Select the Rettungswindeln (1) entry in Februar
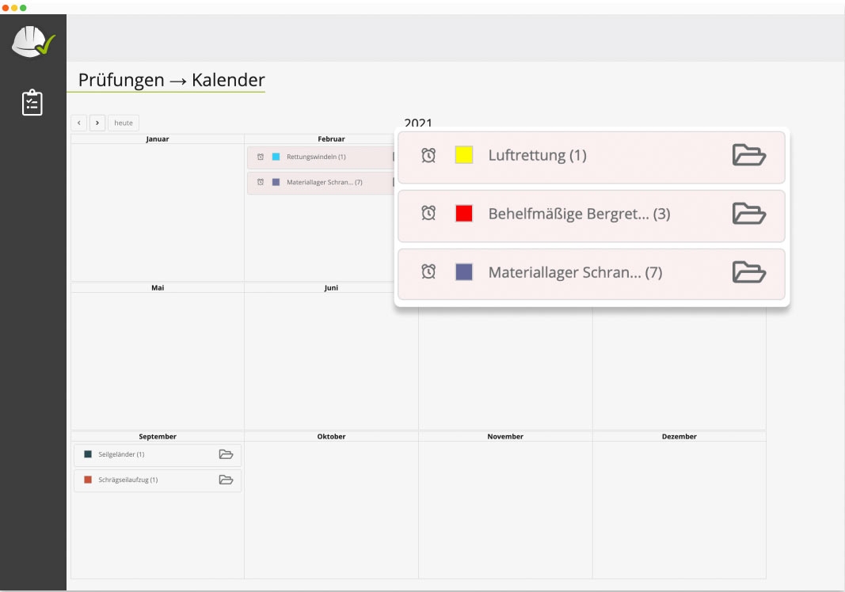 [316, 157]
